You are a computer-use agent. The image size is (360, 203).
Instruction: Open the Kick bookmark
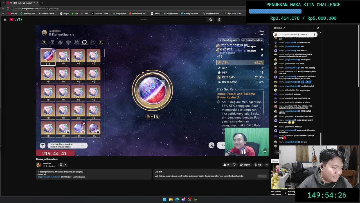(x=75, y=14)
